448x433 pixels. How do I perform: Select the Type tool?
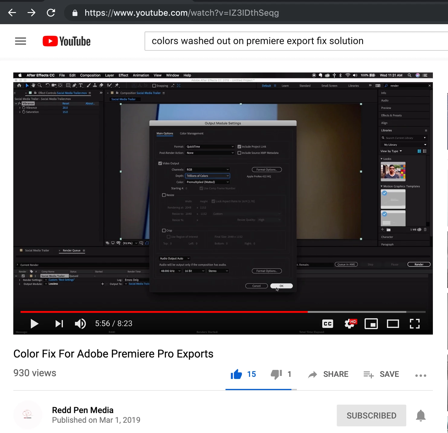click(81, 85)
